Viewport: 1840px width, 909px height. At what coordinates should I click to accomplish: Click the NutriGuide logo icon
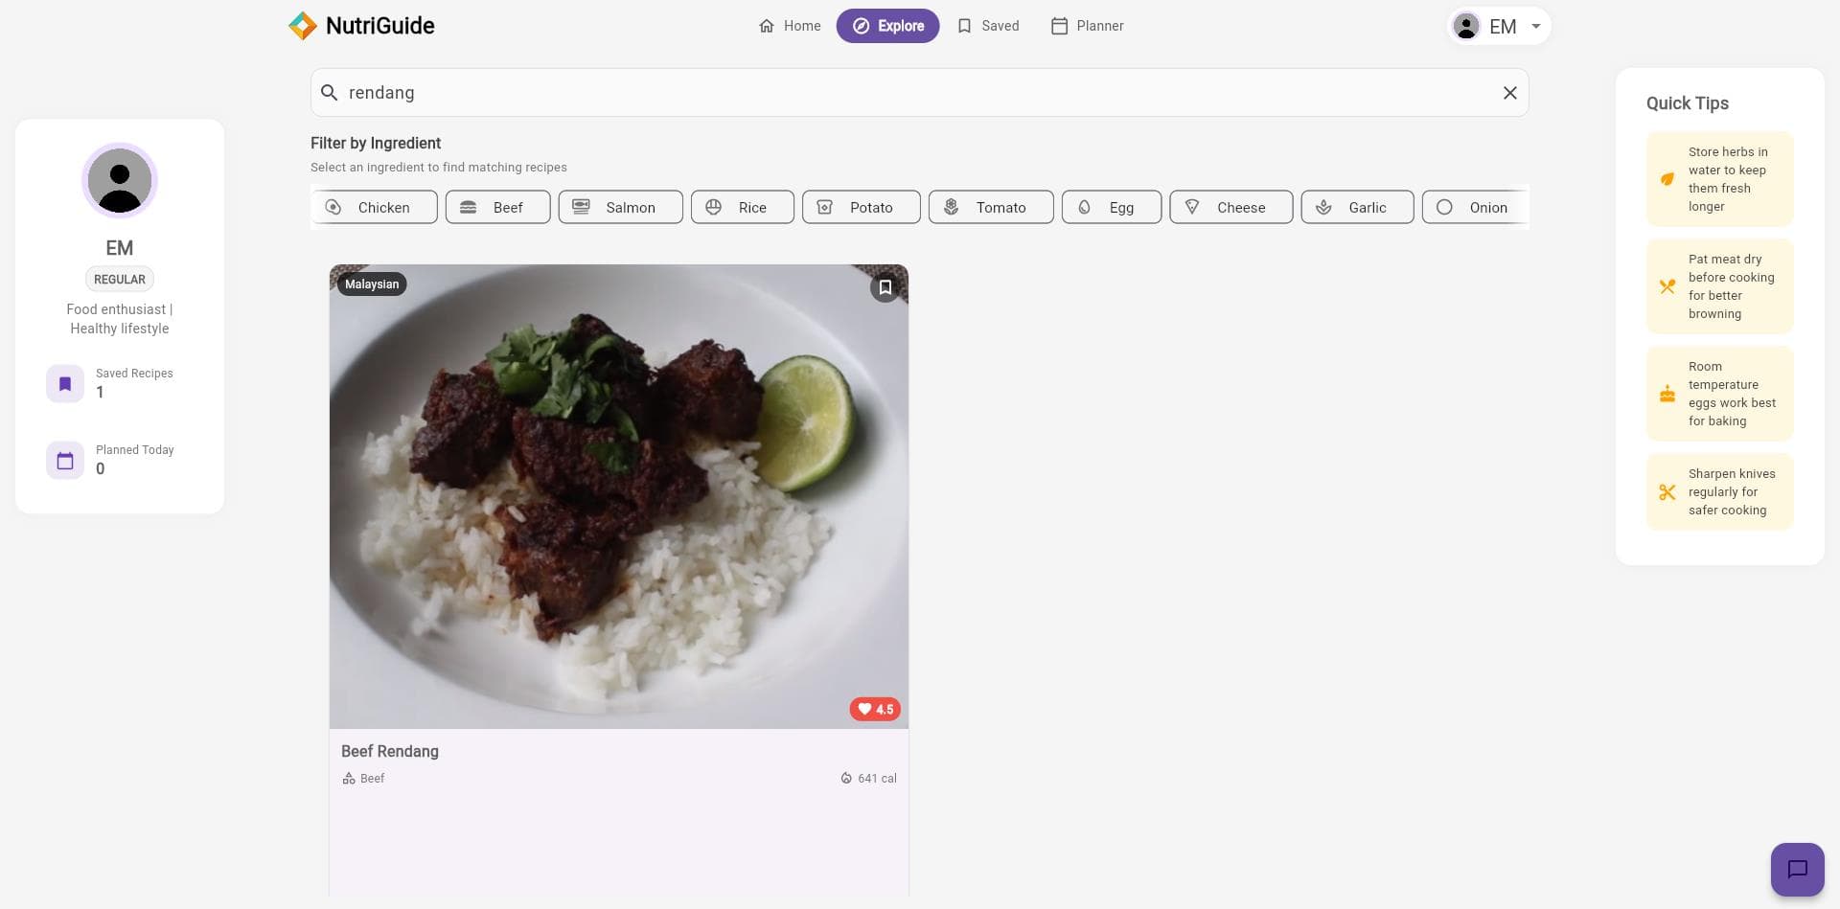(304, 26)
